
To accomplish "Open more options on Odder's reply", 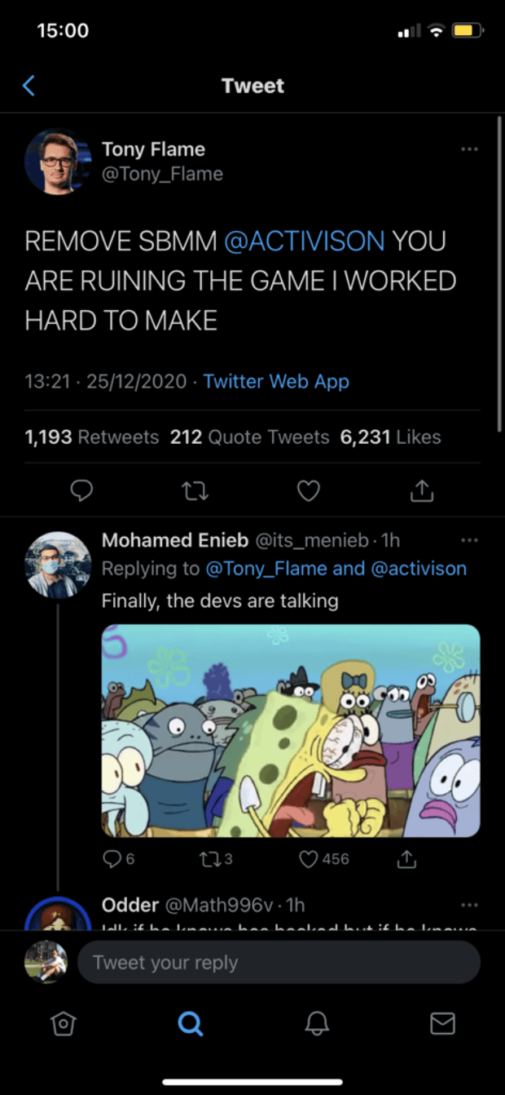I will point(469,905).
